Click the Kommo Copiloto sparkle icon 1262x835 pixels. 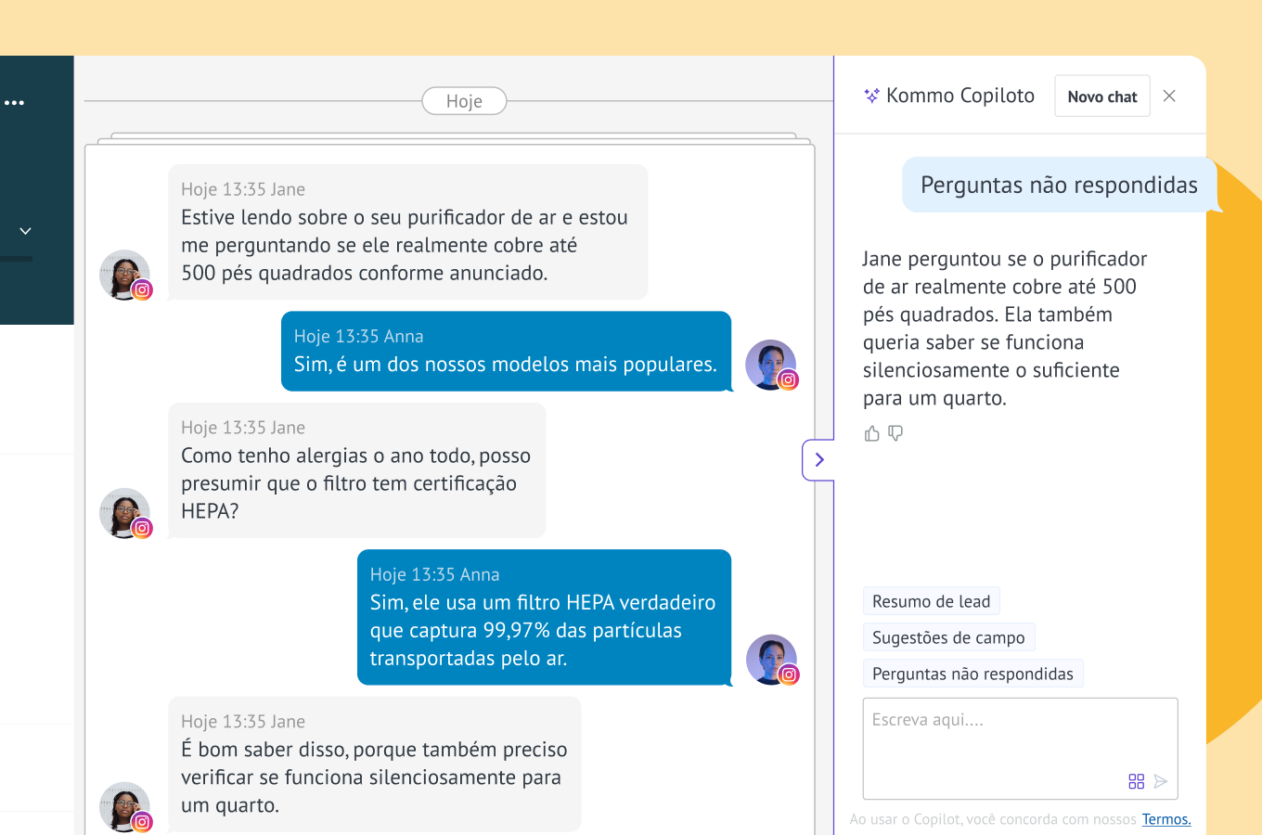(871, 96)
